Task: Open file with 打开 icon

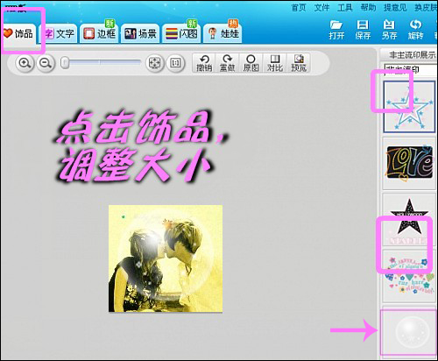Action: pyautogui.click(x=336, y=30)
